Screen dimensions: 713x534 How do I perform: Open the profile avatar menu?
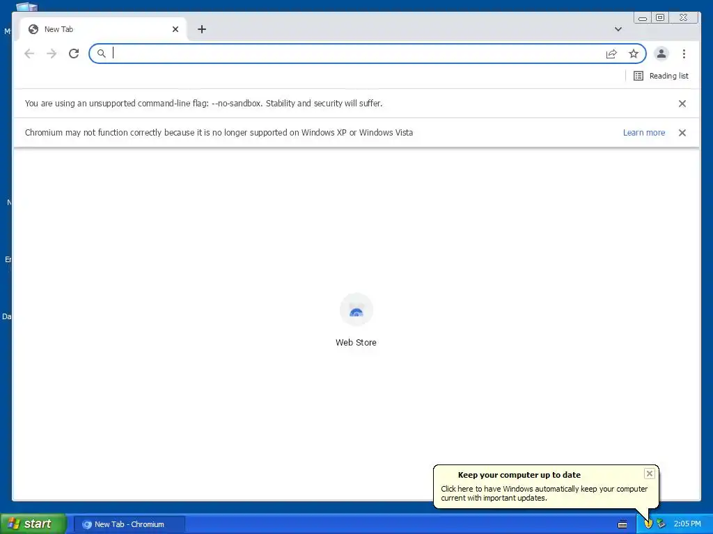pos(661,54)
